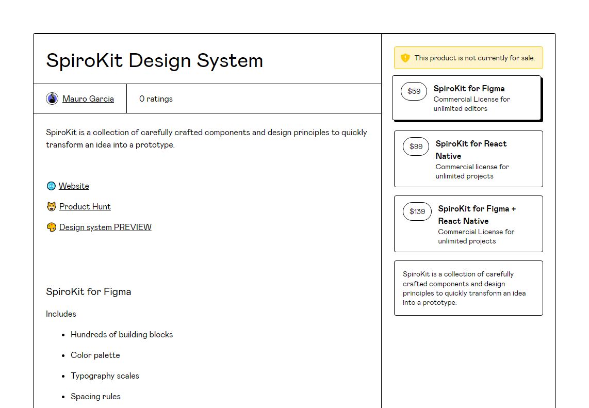Click the "Includes" text
The width and height of the screenshot is (589, 408).
point(61,314)
